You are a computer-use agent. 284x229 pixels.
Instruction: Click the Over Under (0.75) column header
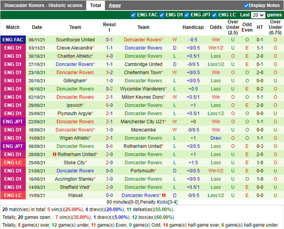[275, 27]
